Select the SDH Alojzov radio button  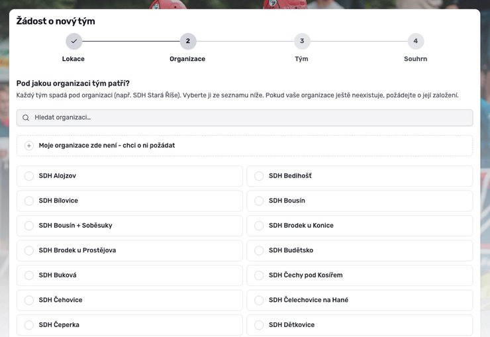29,176
